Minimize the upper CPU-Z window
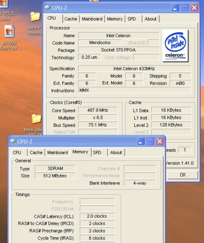This screenshot has width=204, height=243. click(175, 8)
